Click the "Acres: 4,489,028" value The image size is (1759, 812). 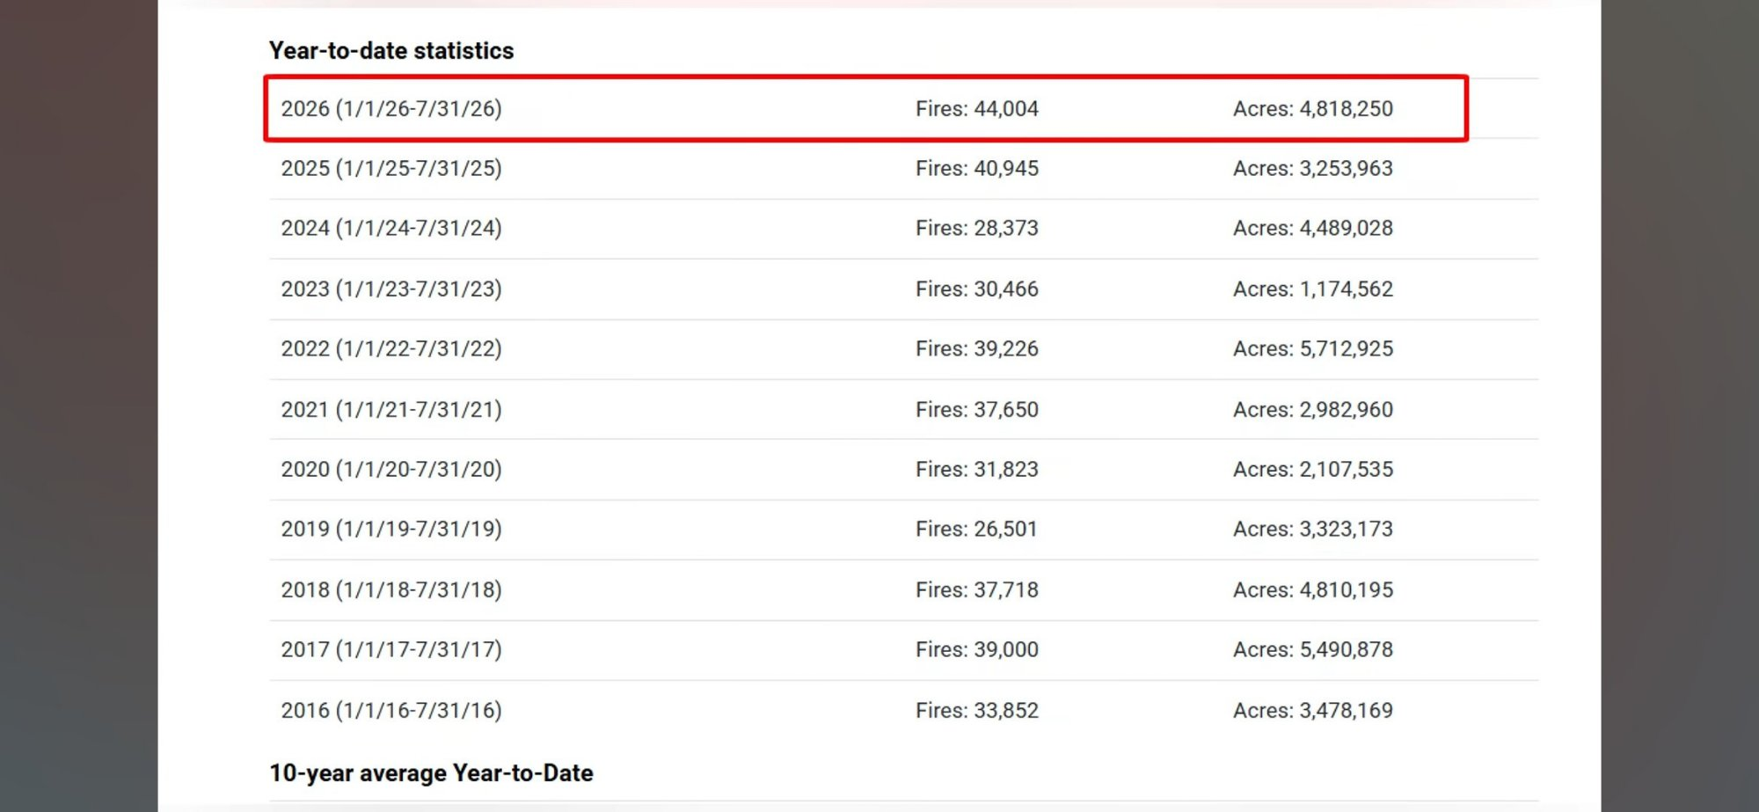(x=1313, y=228)
